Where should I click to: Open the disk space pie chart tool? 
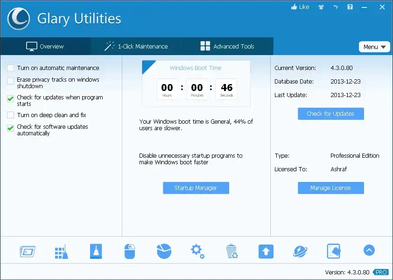(x=163, y=251)
